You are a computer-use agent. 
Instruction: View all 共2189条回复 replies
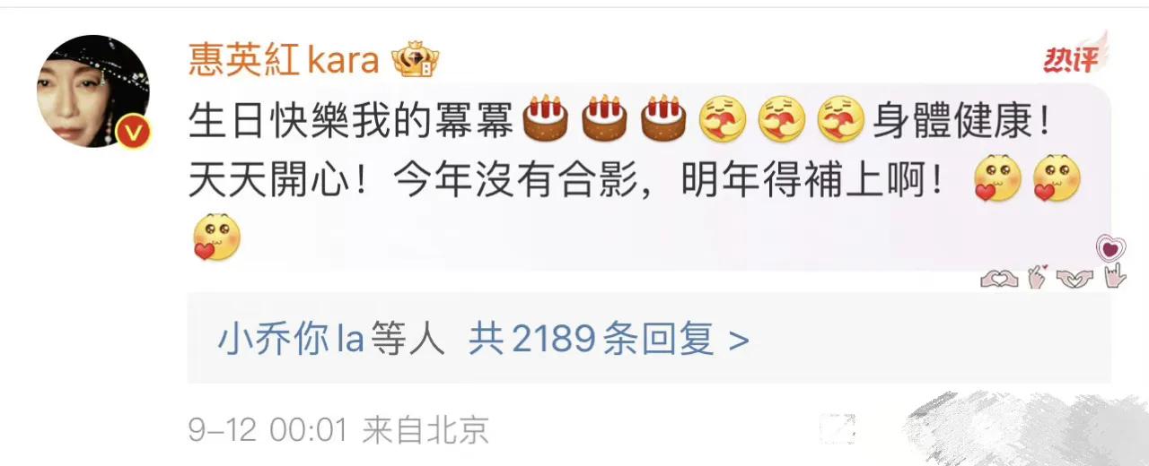pyautogui.click(x=592, y=341)
